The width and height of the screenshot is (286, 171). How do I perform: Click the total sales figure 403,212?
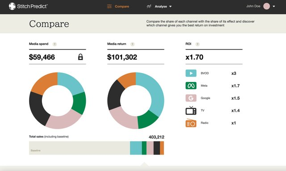click(x=156, y=137)
